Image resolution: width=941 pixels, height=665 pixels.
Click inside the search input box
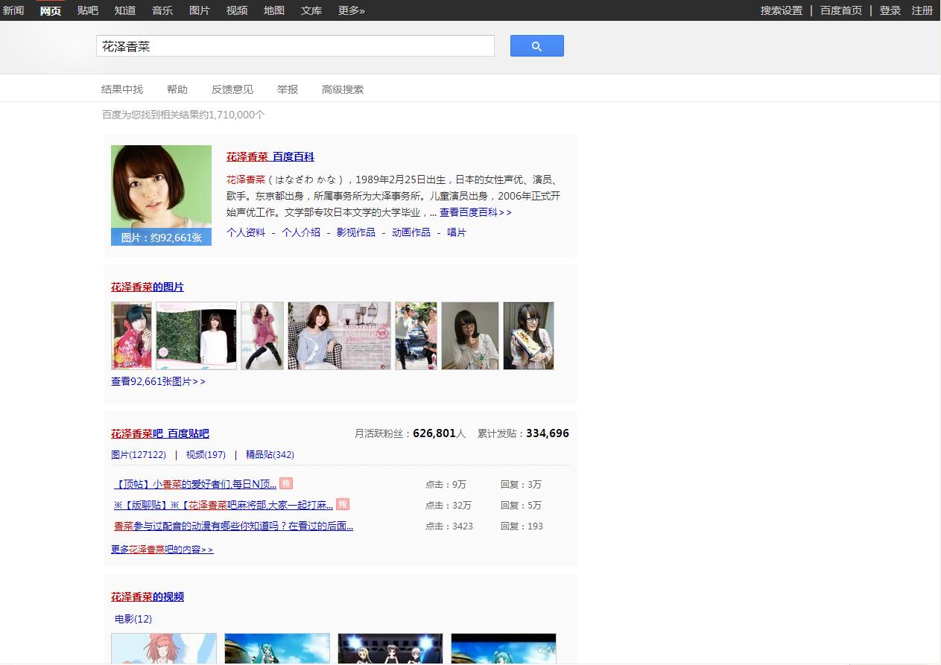pos(294,45)
